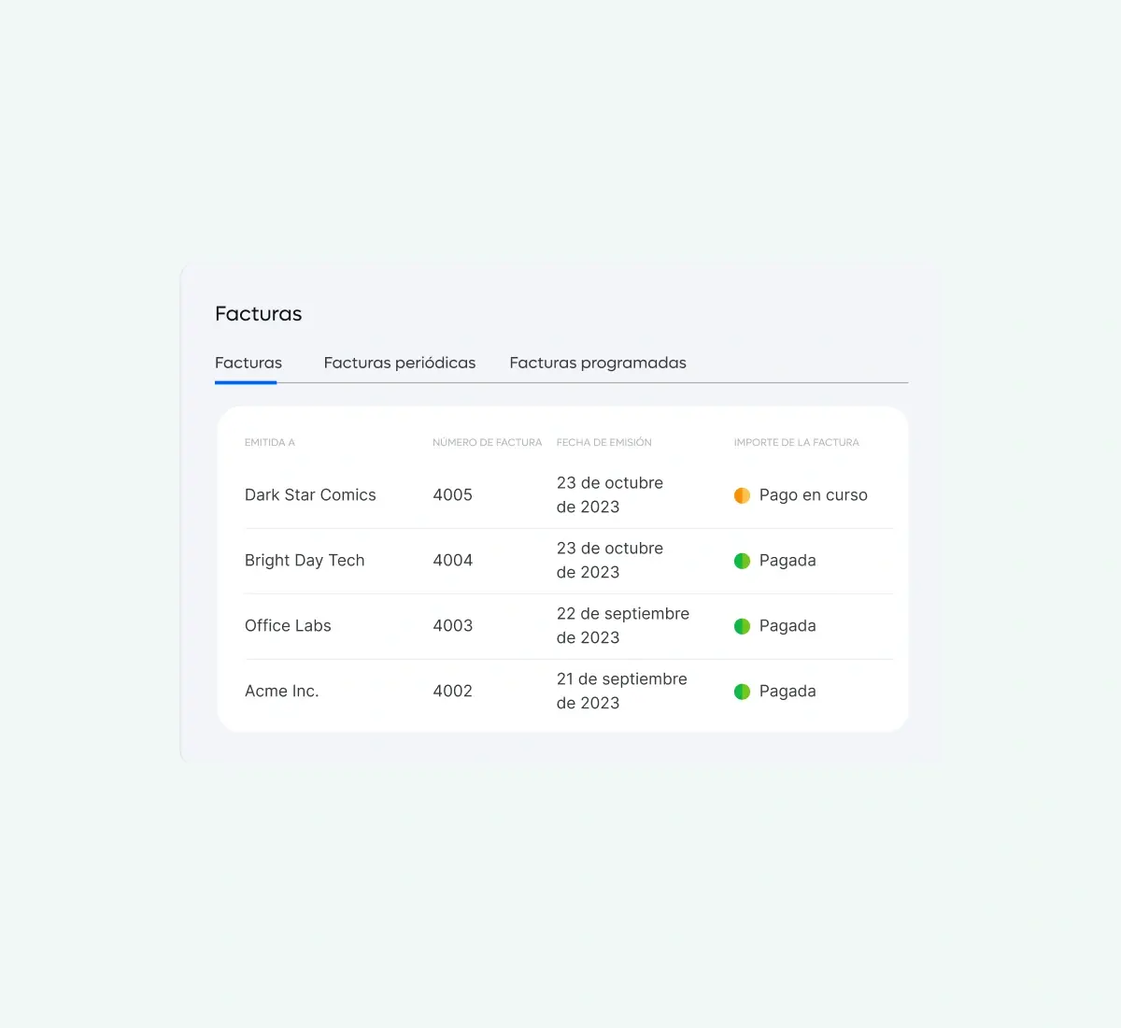Image resolution: width=1121 pixels, height=1028 pixels.
Task: Click invoice number 4002
Action: click(x=453, y=692)
